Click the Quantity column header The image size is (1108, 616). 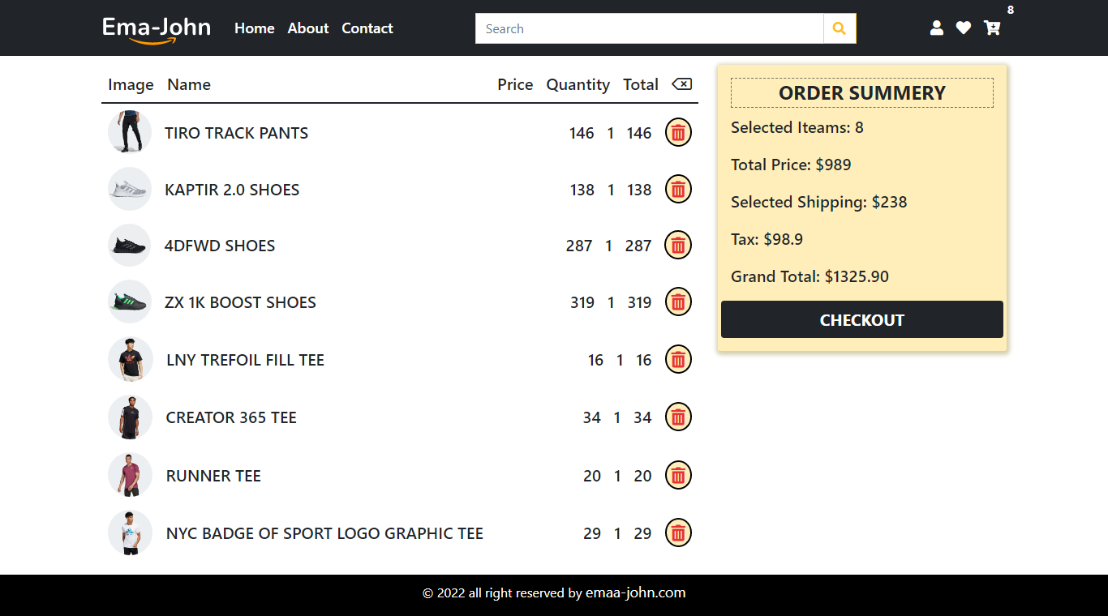[578, 84]
